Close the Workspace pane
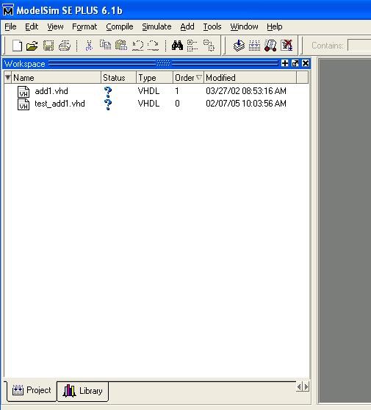371x410 pixels. [306, 63]
